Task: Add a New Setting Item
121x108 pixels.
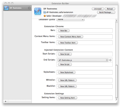Action: [x=68, y=98]
